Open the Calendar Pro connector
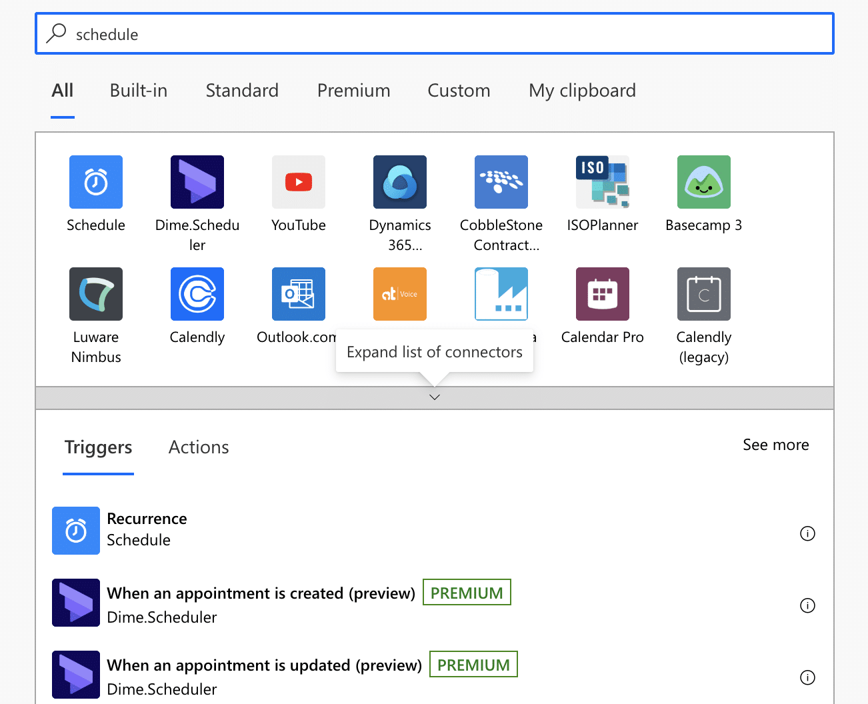Viewport: 868px width, 704px height. pos(603,294)
